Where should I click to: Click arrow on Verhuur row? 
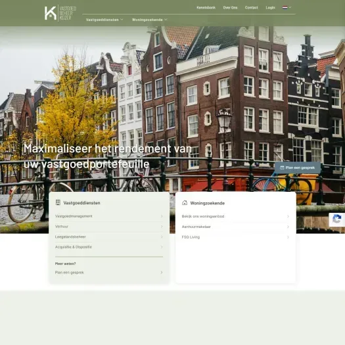pos(162,227)
